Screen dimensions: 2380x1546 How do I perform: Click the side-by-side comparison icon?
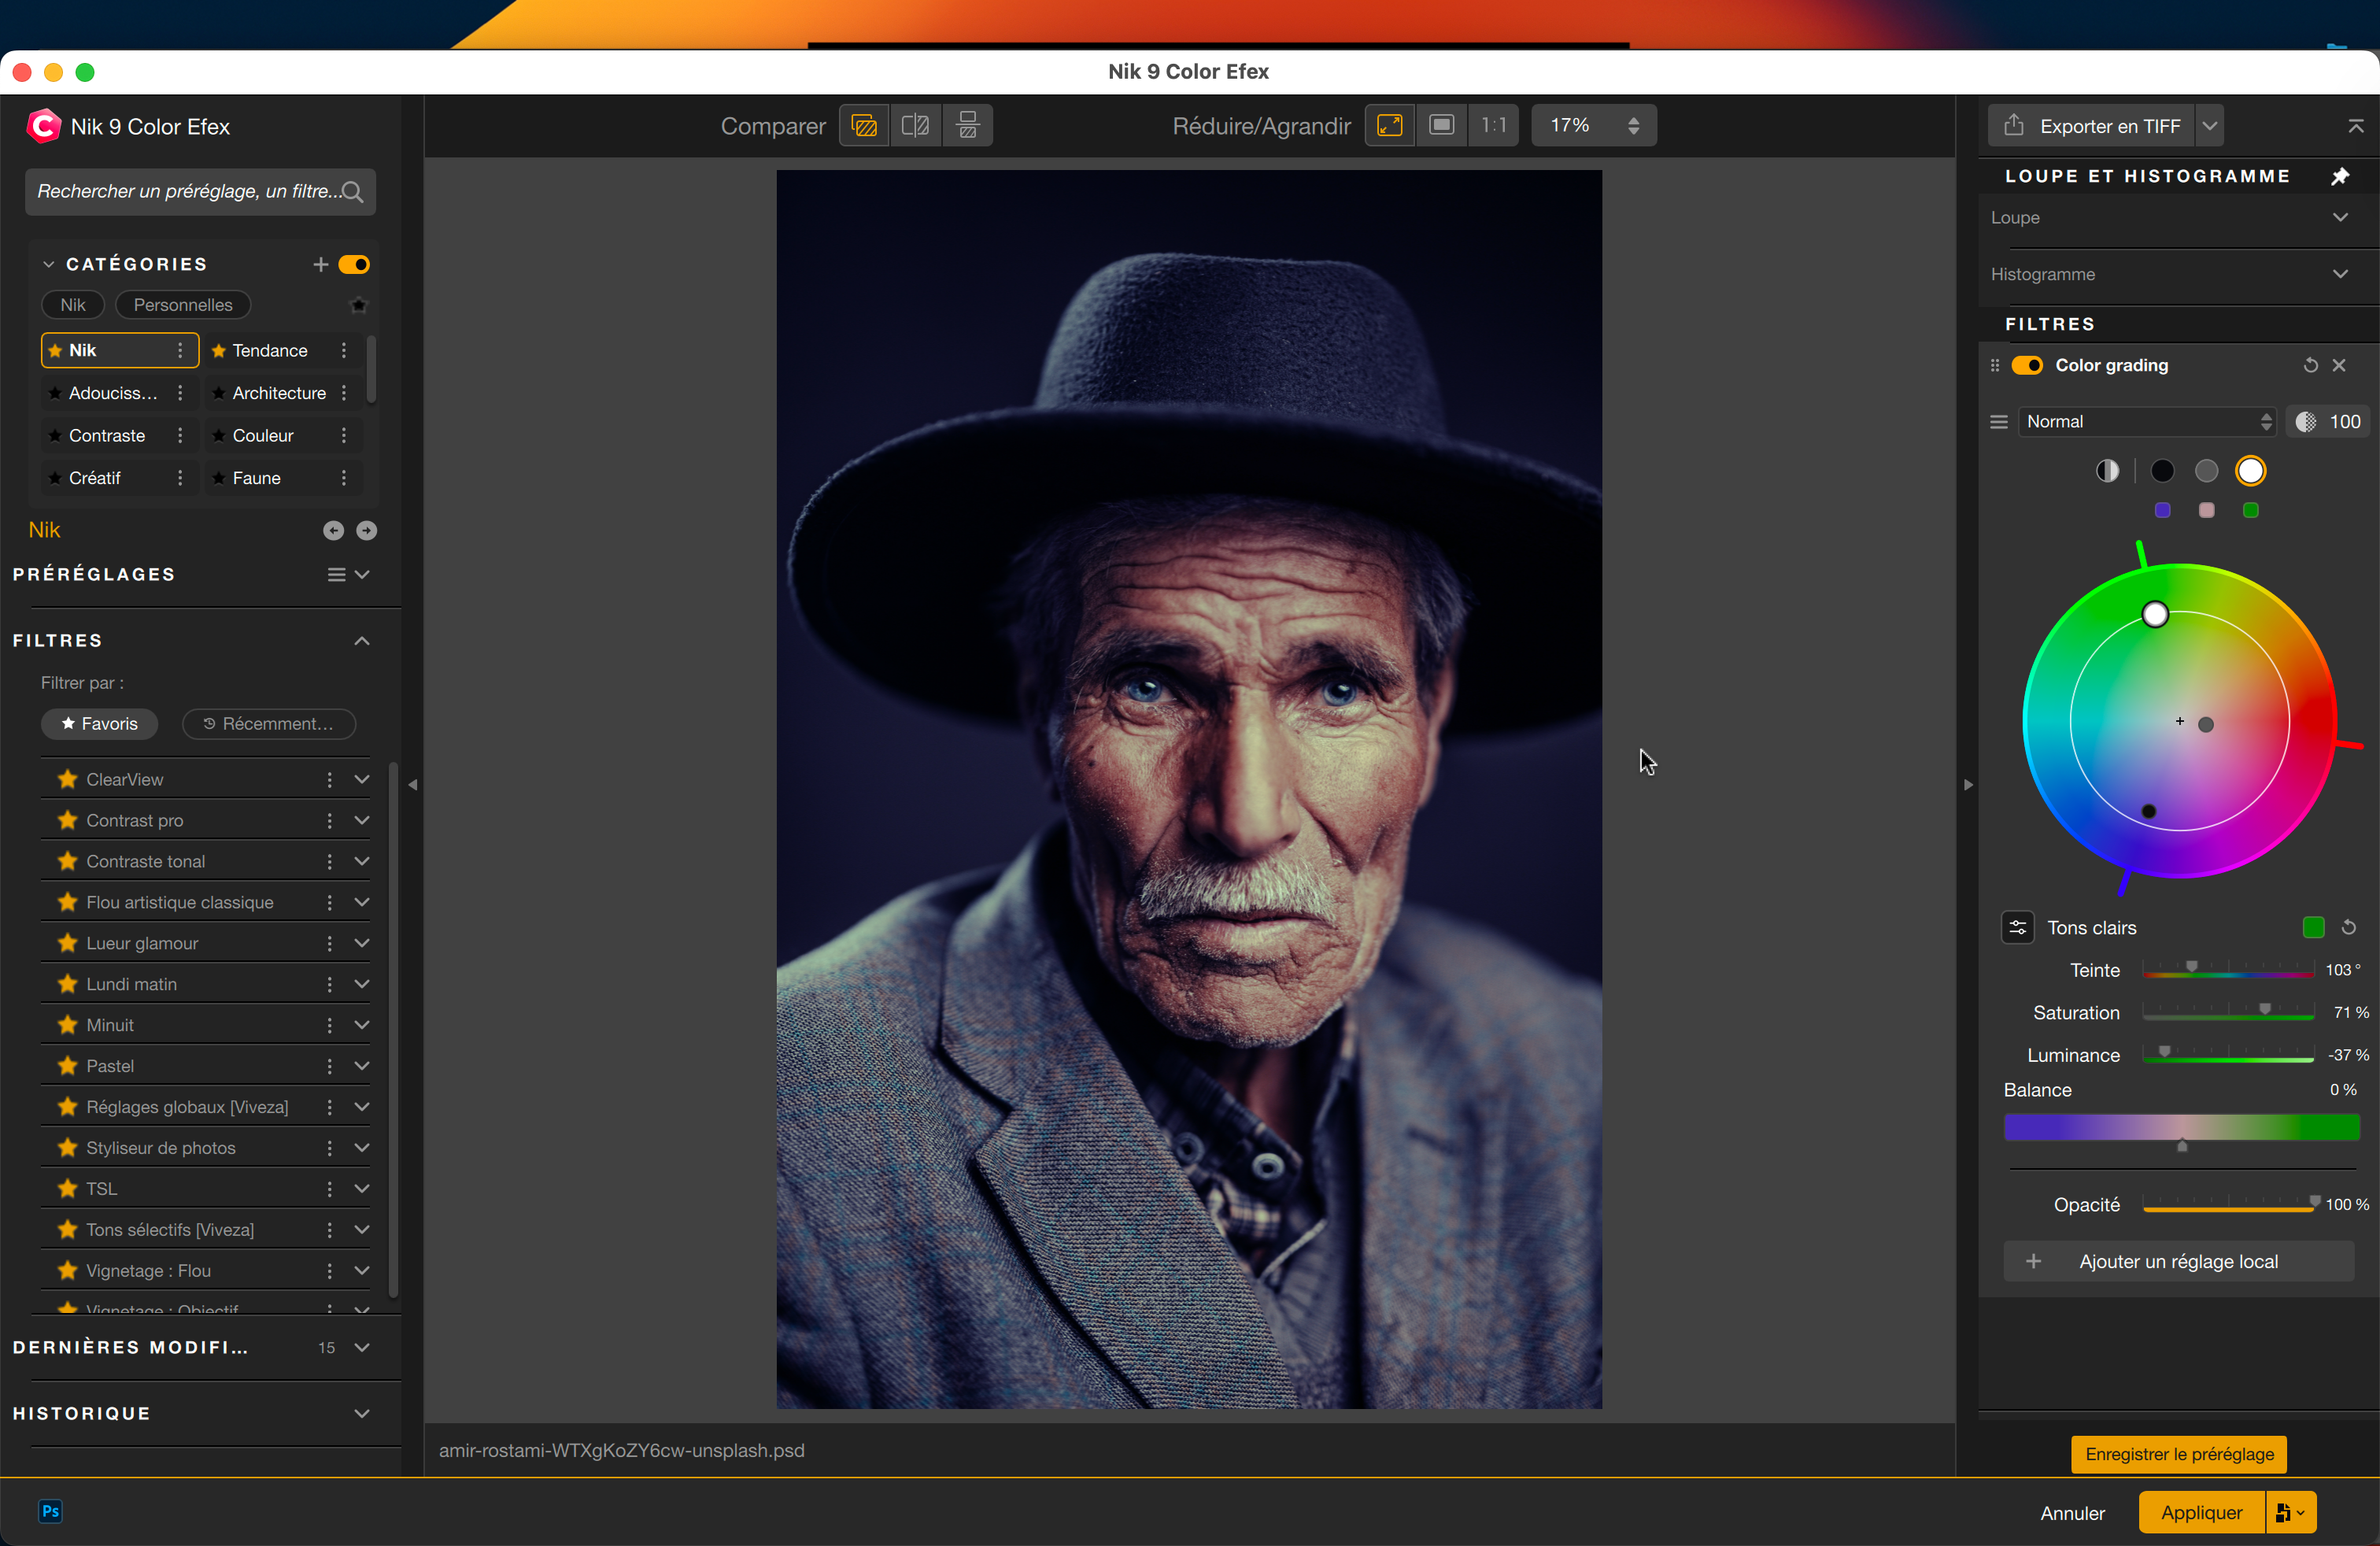pyautogui.click(x=967, y=125)
